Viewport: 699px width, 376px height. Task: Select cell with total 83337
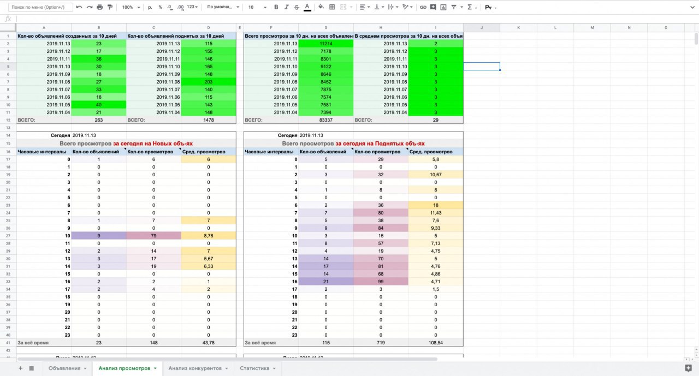(326, 120)
